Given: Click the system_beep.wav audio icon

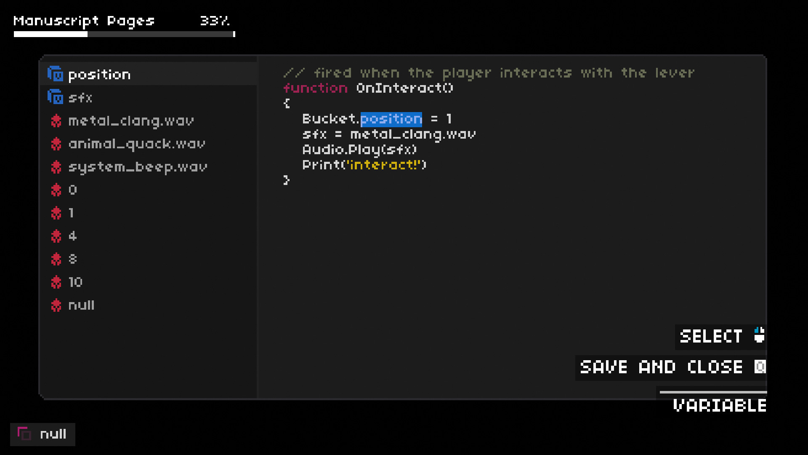Looking at the screenshot, I should coord(56,167).
